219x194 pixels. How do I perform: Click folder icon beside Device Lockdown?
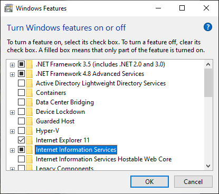click(29, 112)
